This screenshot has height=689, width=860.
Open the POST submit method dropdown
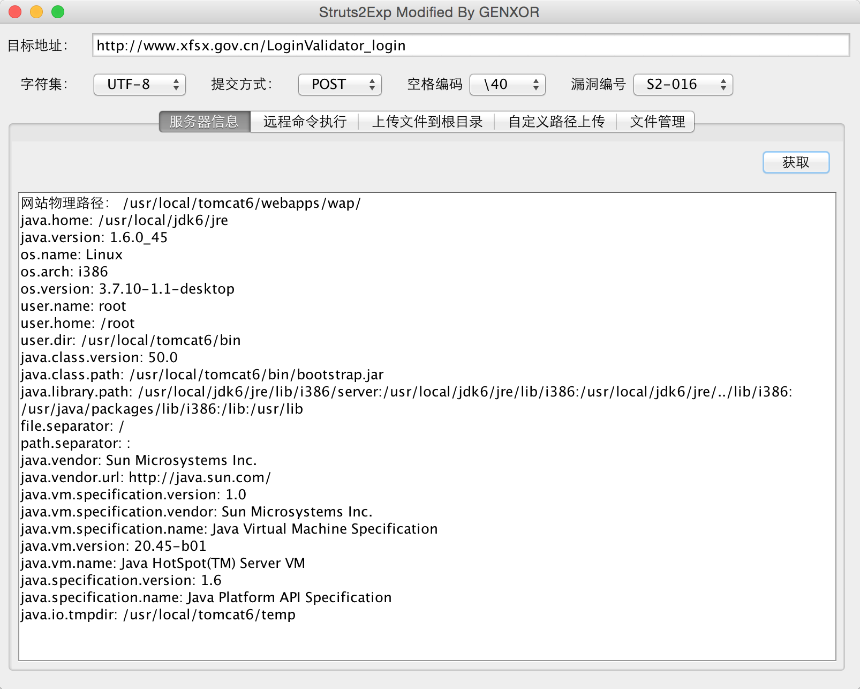(340, 85)
